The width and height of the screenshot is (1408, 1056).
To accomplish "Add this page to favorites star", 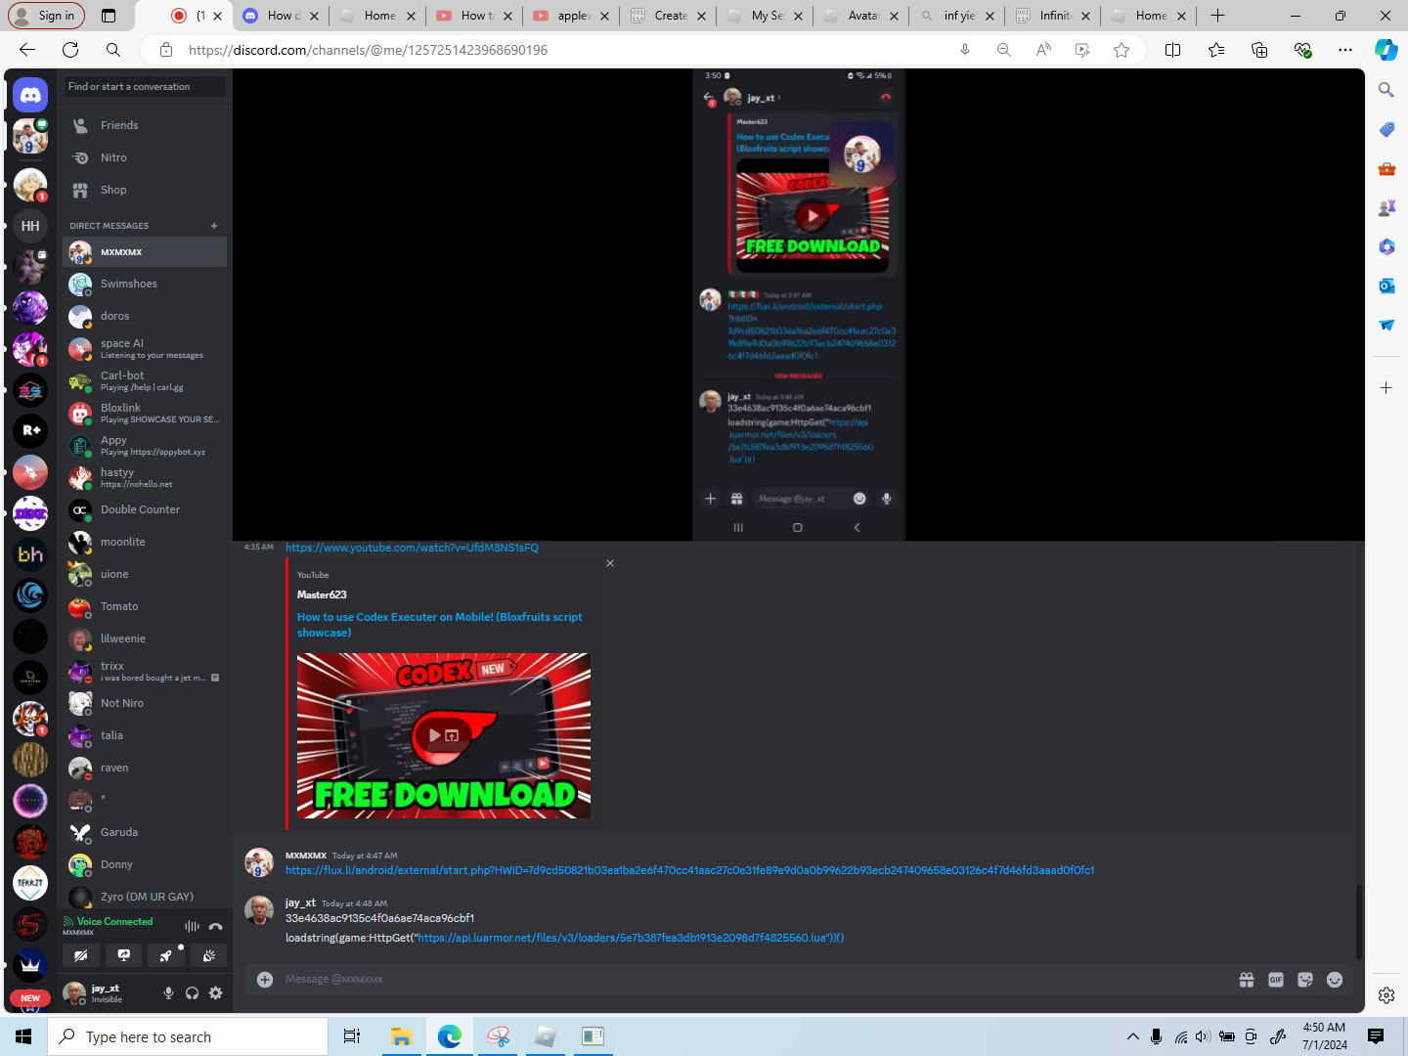I will click(1122, 50).
